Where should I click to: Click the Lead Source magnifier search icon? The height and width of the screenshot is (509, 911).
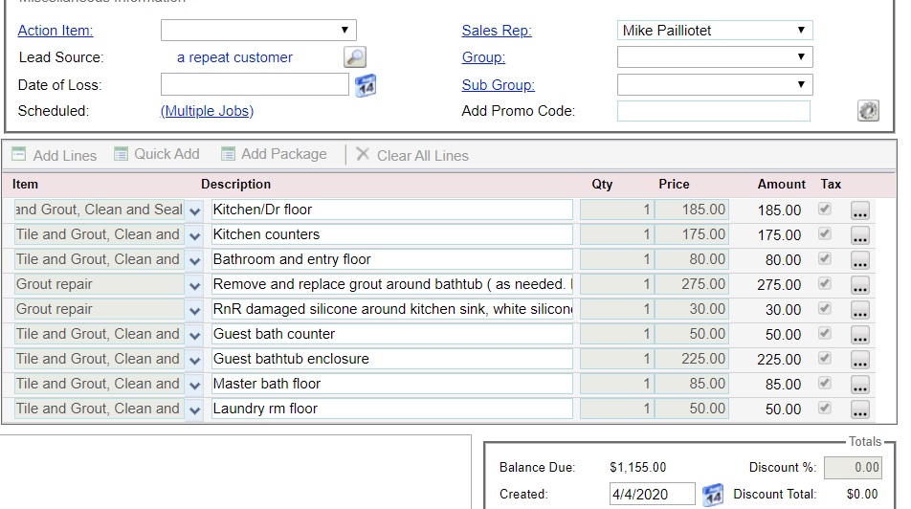tap(354, 57)
